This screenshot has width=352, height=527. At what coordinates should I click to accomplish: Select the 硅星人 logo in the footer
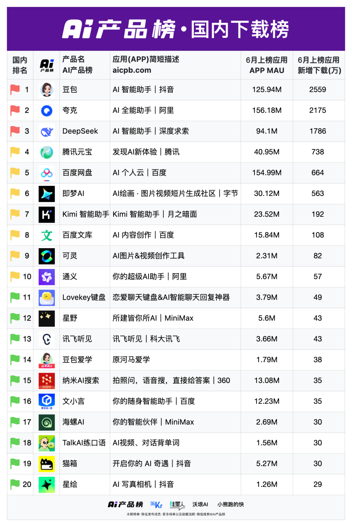coord(177,505)
